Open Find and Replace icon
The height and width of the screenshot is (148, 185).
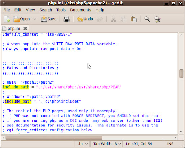click(158, 19)
